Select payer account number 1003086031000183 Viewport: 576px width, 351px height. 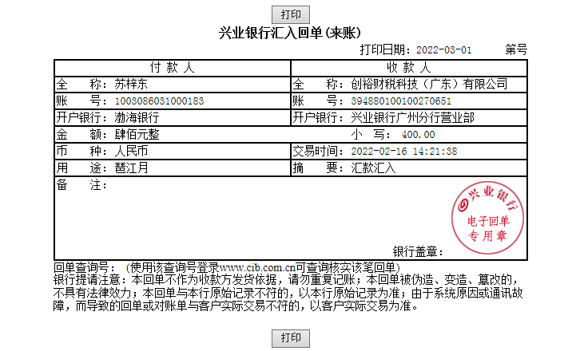click(x=160, y=101)
